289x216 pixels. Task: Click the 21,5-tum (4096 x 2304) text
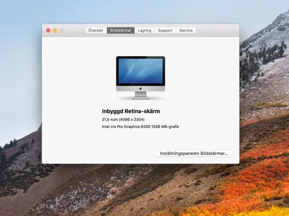[123, 120]
